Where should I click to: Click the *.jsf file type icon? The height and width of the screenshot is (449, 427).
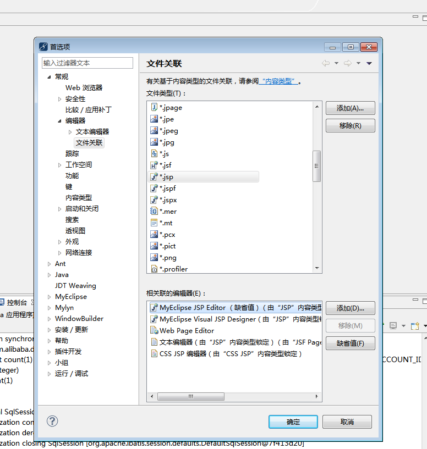[154, 165]
